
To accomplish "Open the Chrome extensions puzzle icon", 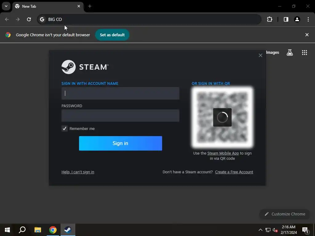I will pos(269,19).
